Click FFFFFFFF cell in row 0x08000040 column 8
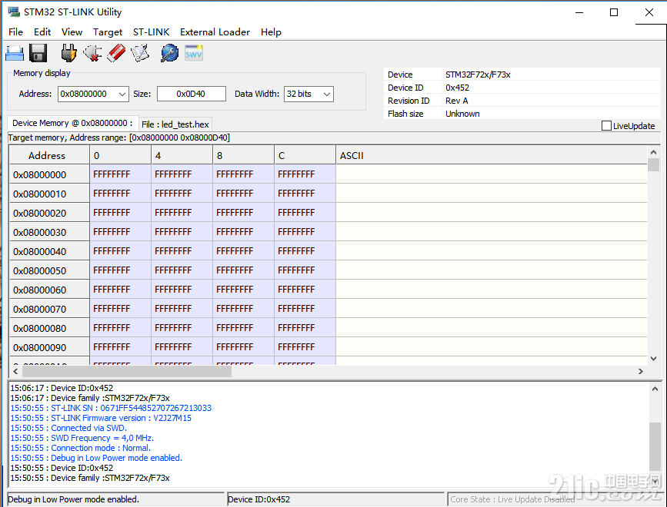Viewport: 667px width, 507px height. pyautogui.click(x=244, y=251)
